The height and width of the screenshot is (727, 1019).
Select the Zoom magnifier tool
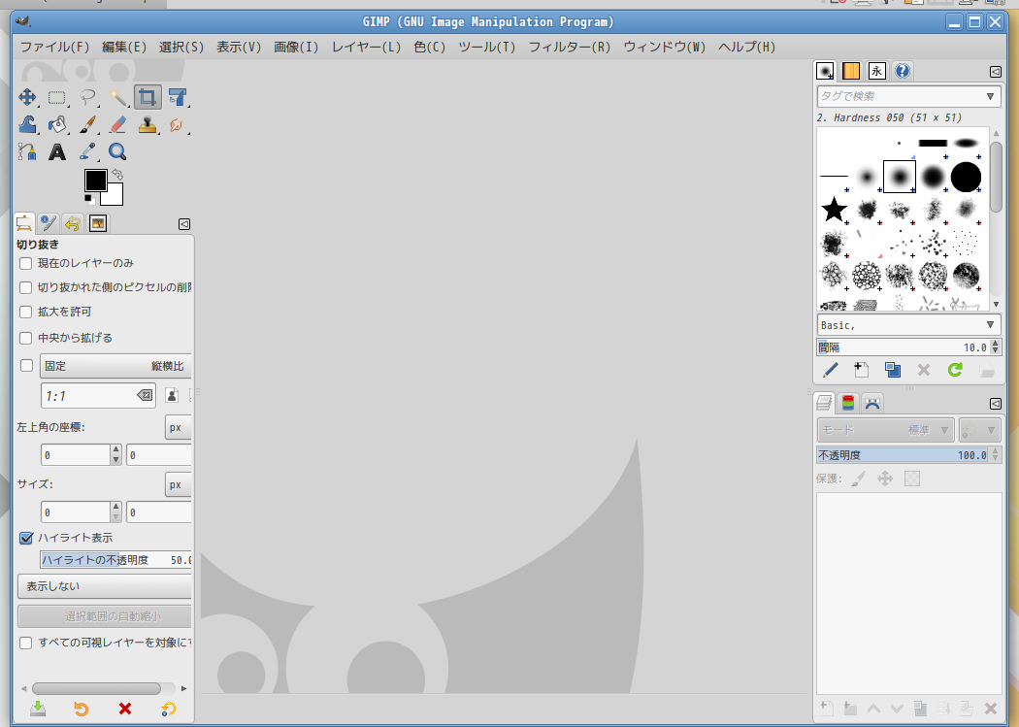pyautogui.click(x=117, y=151)
